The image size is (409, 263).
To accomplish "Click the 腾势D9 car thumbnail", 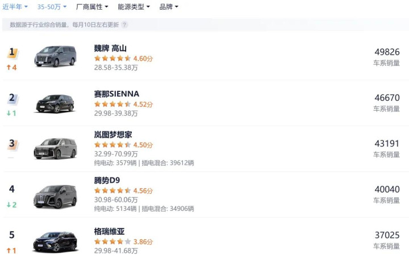I will (x=55, y=195).
